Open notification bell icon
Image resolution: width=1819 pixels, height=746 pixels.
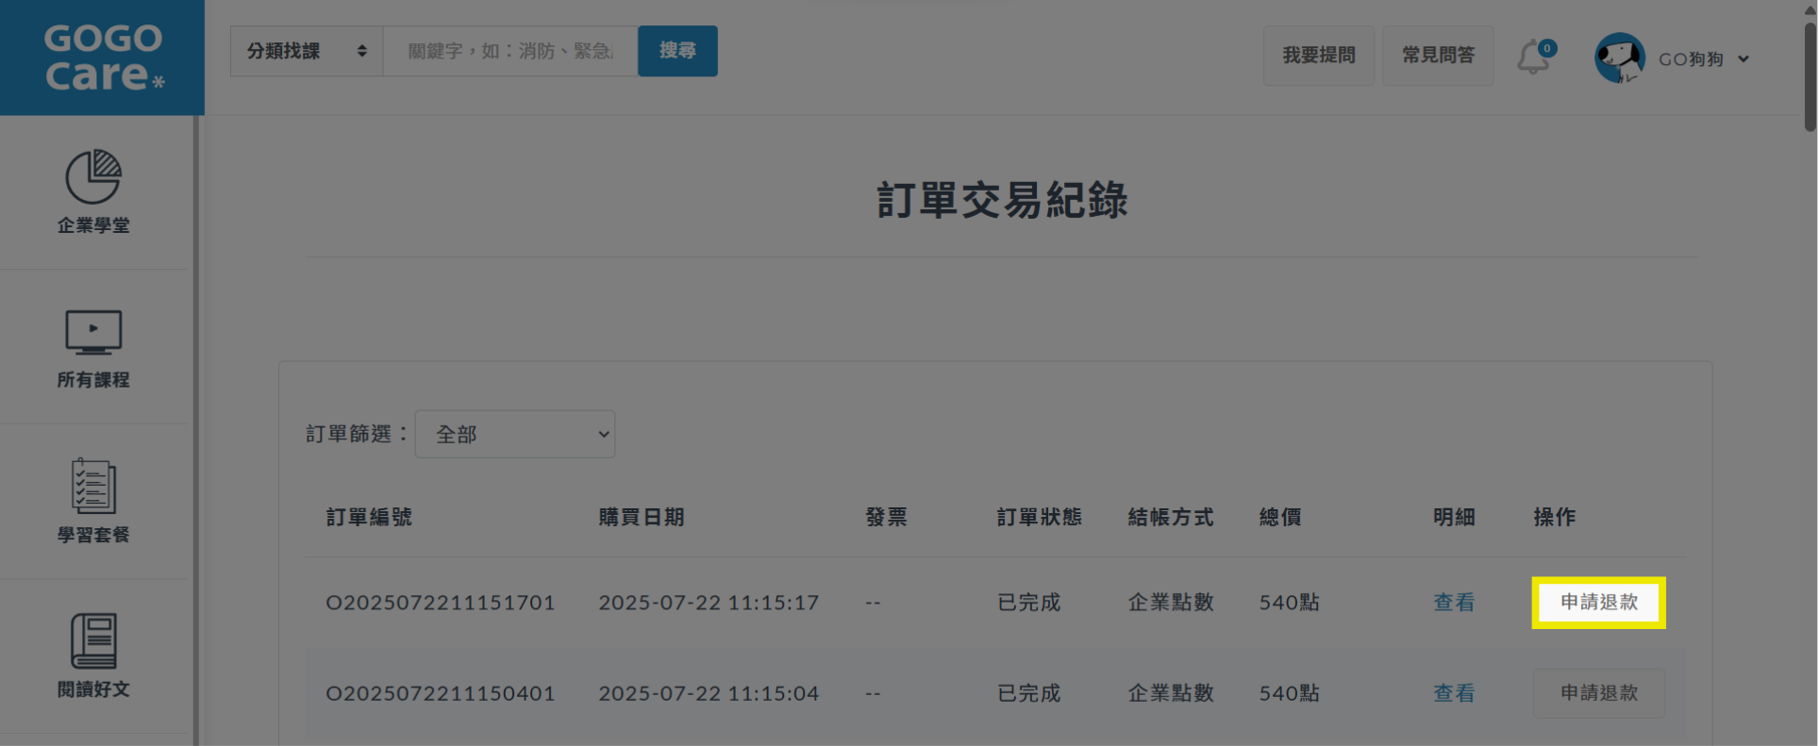tap(1534, 58)
